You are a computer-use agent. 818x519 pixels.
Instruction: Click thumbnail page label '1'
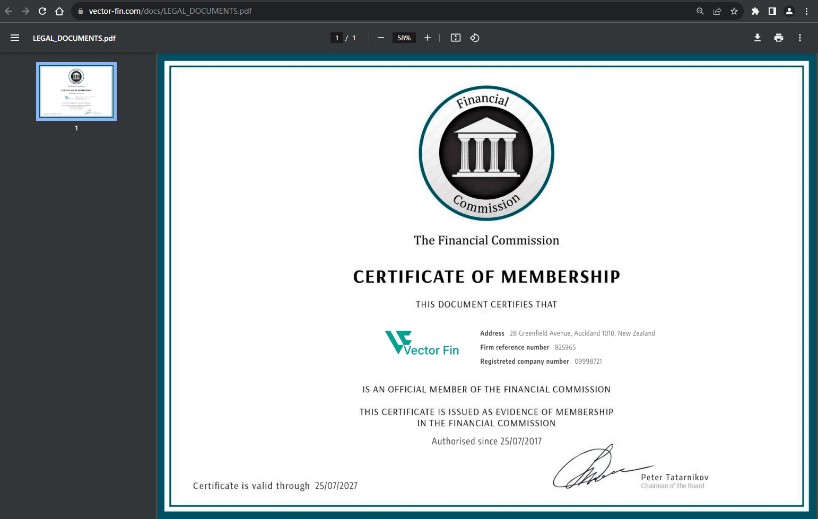[x=76, y=128]
